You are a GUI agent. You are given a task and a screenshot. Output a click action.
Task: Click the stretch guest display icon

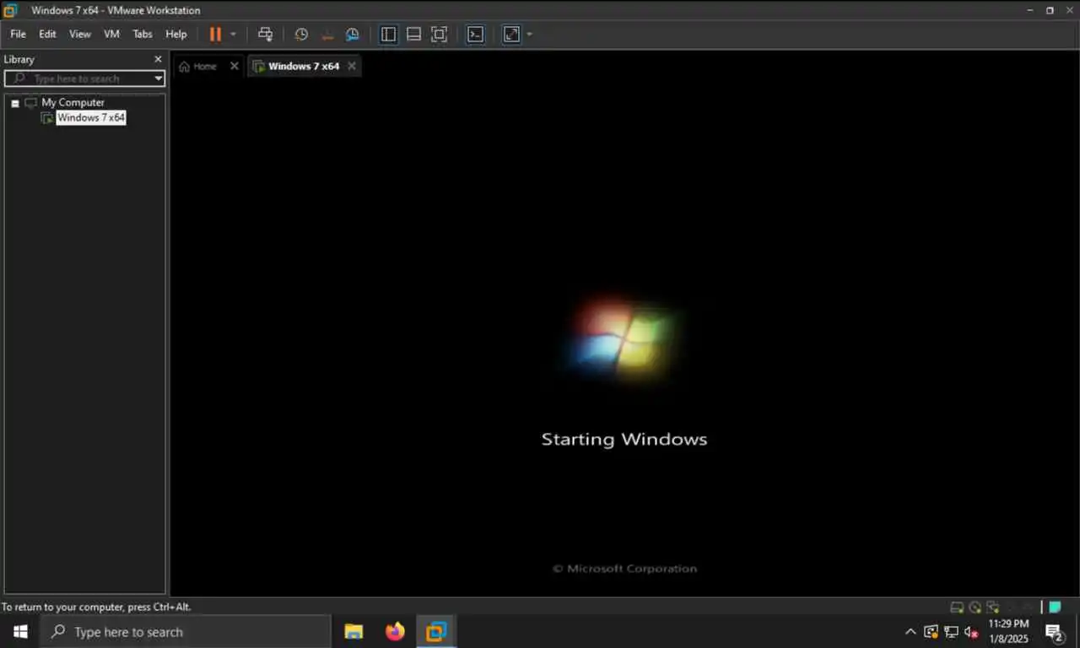511,35
